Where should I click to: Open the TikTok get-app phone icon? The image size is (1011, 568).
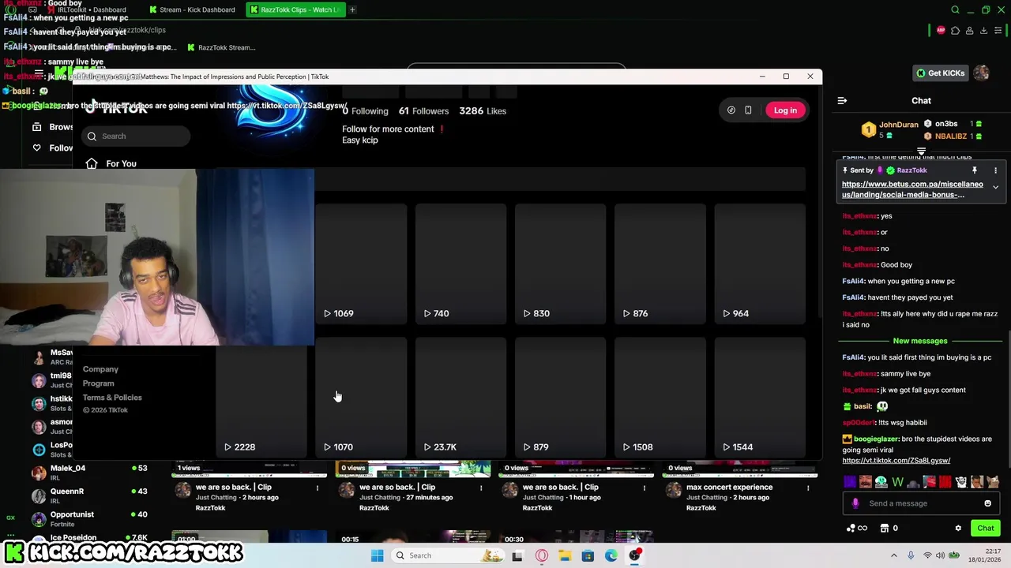(748, 110)
